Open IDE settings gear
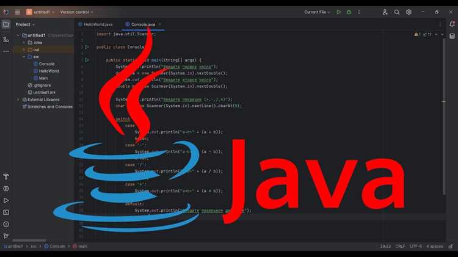The width and height of the screenshot is (458, 257). click(x=409, y=12)
